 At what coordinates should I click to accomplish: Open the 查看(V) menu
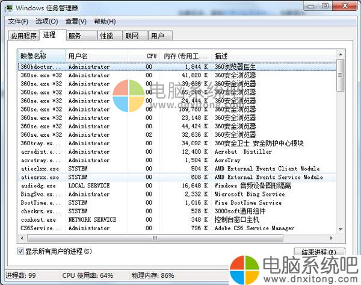[76, 22]
